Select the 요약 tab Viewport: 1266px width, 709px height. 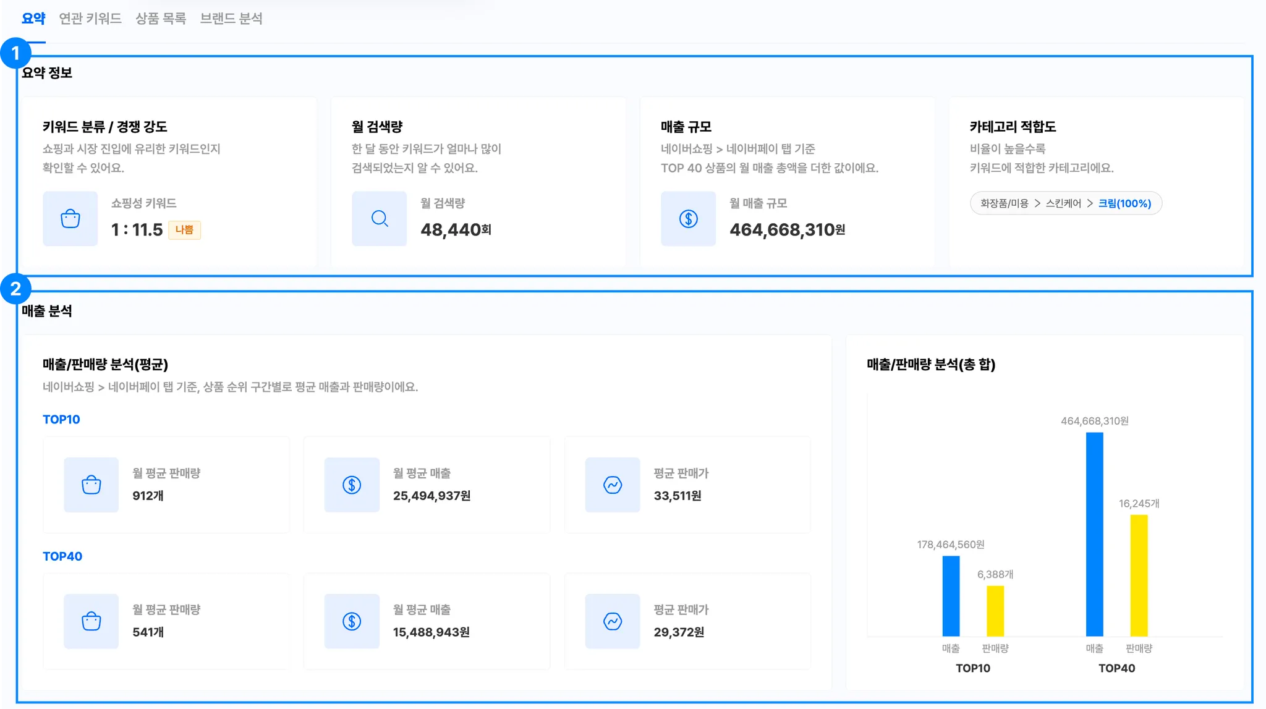pos(33,19)
